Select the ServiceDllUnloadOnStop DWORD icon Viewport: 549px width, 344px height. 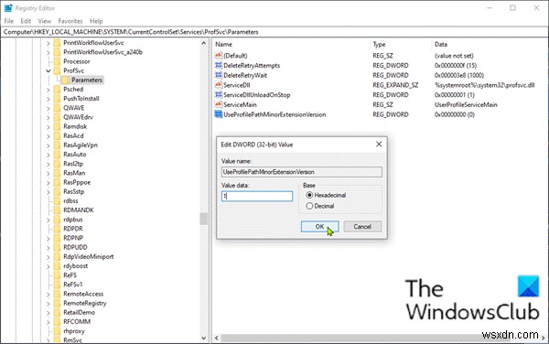coord(219,94)
